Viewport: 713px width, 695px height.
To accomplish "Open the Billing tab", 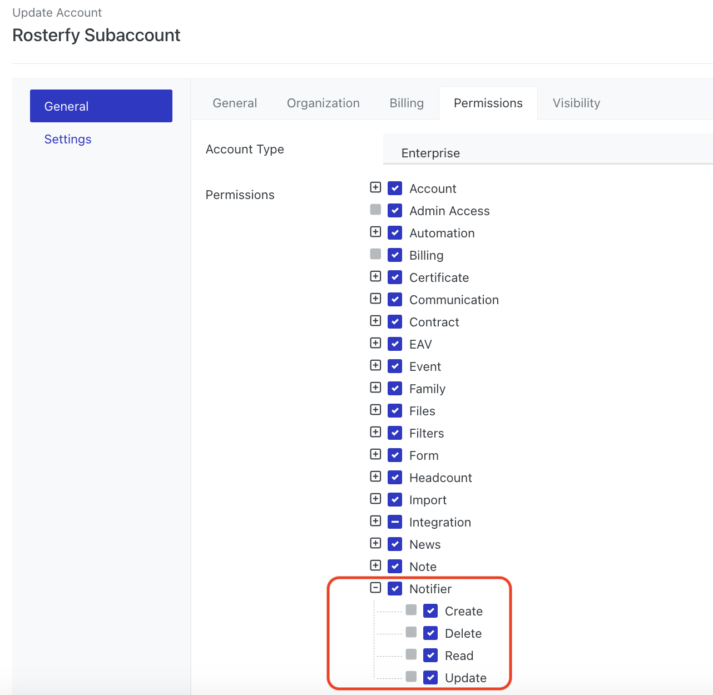I will coord(407,103).
